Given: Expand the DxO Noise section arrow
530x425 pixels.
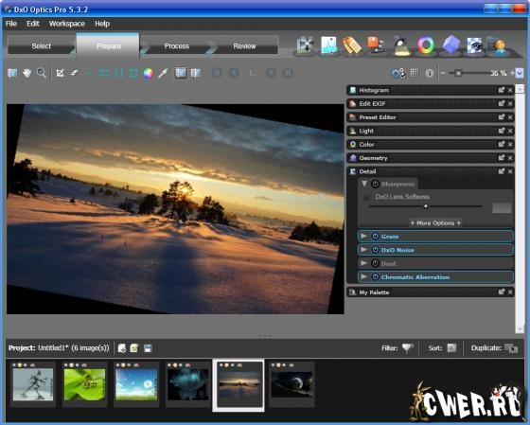Looking at the screenshot, I should [x=364, y=250].
